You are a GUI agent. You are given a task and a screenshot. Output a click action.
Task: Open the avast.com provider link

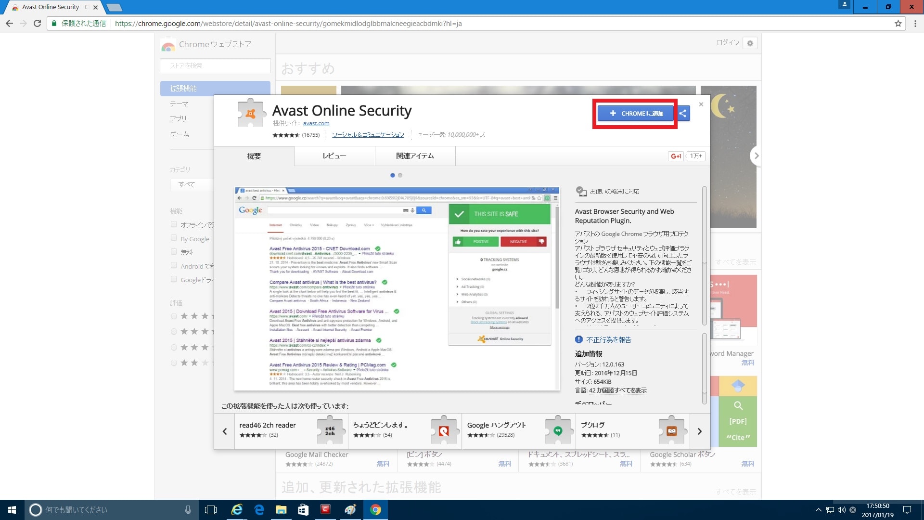[316, 123]
